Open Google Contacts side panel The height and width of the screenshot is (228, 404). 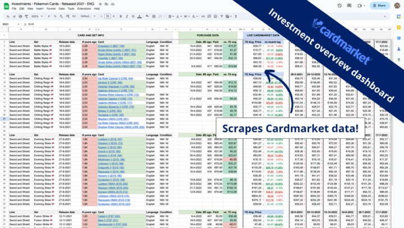398,49
